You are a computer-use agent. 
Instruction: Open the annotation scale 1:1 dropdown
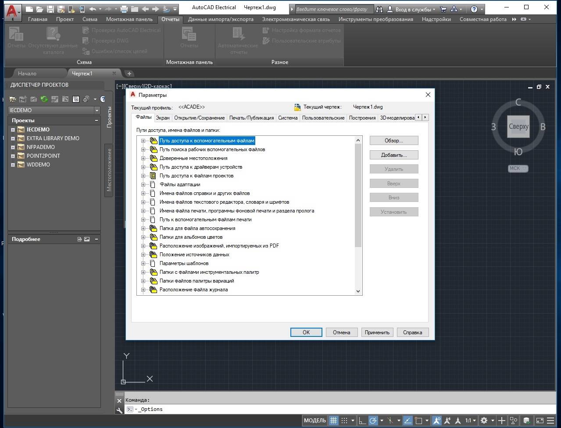471,421
